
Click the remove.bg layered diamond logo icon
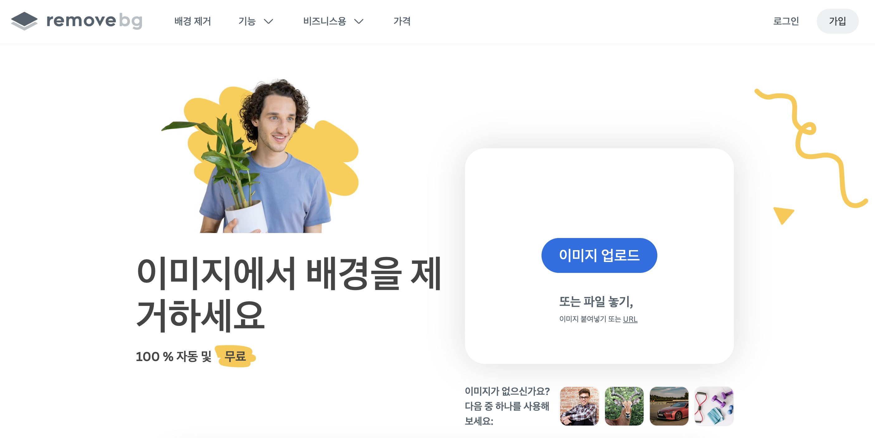click(24, 21)
